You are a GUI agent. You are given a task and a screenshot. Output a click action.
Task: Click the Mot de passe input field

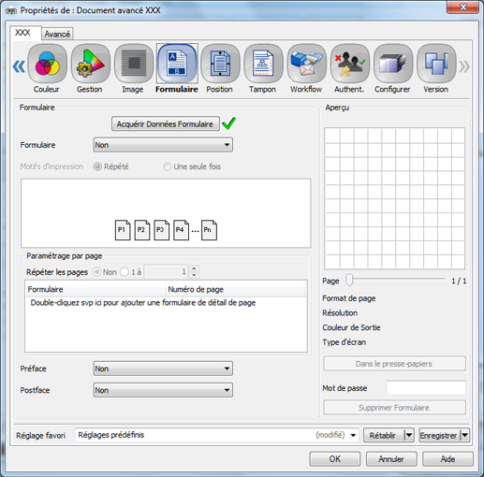(x=426, y=388)
